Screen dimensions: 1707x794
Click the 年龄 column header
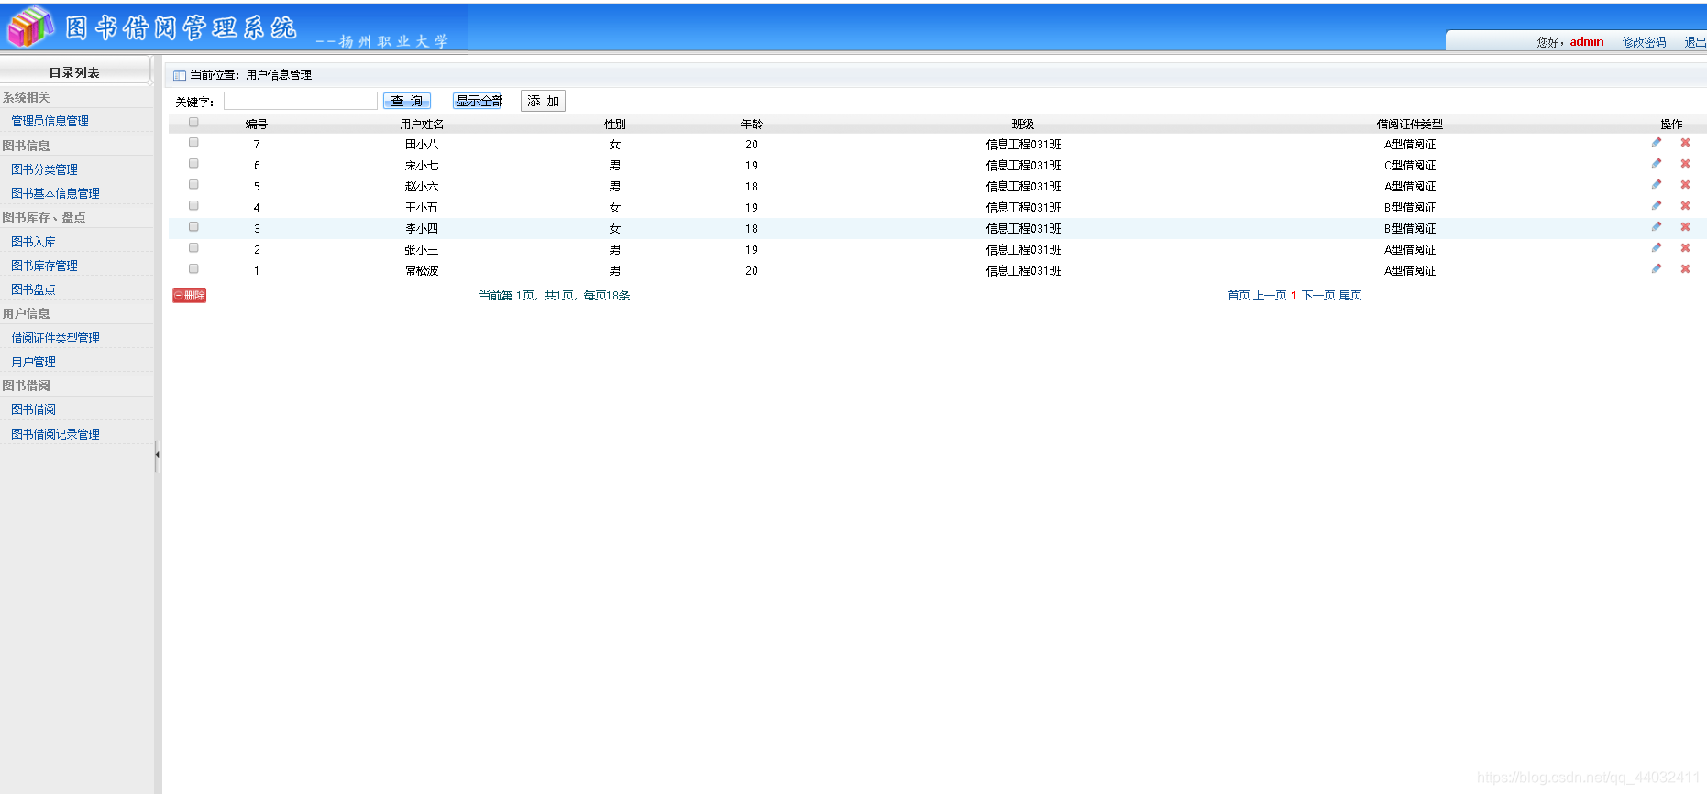(x=752, y=124)
